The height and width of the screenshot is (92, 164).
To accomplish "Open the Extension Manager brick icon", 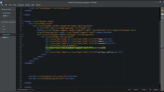I will (162, 14).
